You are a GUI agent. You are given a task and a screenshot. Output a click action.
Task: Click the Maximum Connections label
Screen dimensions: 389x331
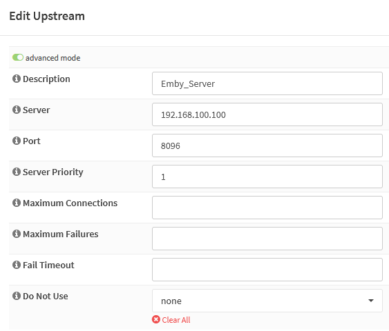70,203
